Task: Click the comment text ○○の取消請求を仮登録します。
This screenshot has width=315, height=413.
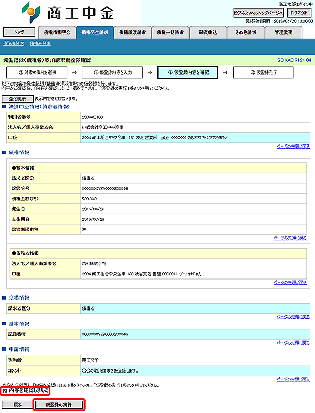Action: point(110,371)
